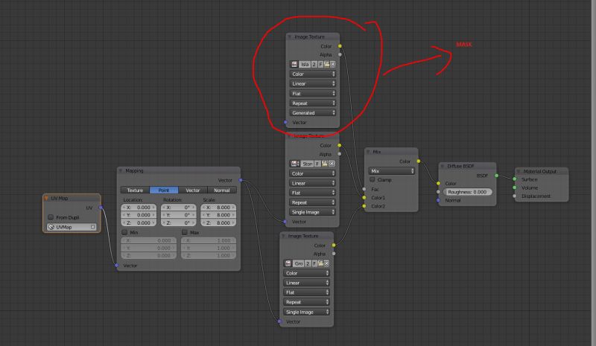Click user count 2 beside Isla image
The width and height of the screenshot is (596, 346).
tap(314, 64)
